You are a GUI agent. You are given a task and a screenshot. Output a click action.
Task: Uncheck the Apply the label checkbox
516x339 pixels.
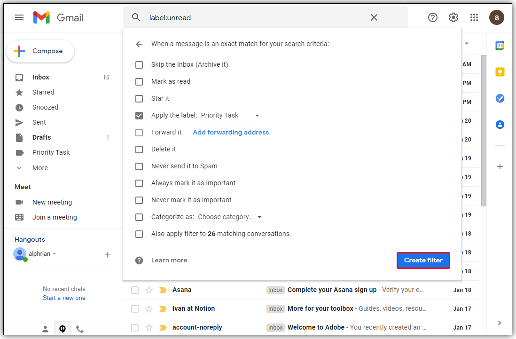[x=139, y=116]
